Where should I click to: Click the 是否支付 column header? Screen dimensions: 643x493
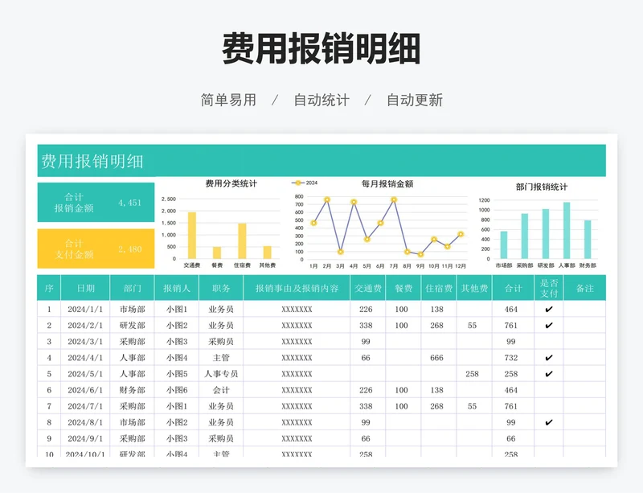549,288
